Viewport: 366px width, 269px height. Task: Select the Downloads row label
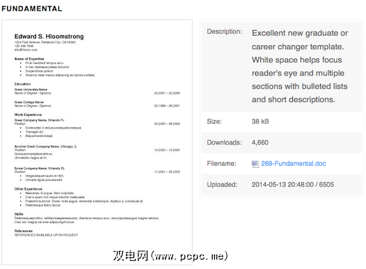point(225,143)
